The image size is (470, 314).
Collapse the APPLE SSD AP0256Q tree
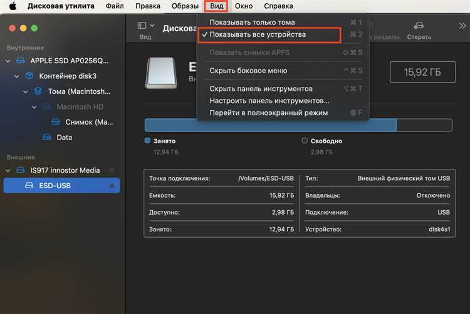(8, 61)
